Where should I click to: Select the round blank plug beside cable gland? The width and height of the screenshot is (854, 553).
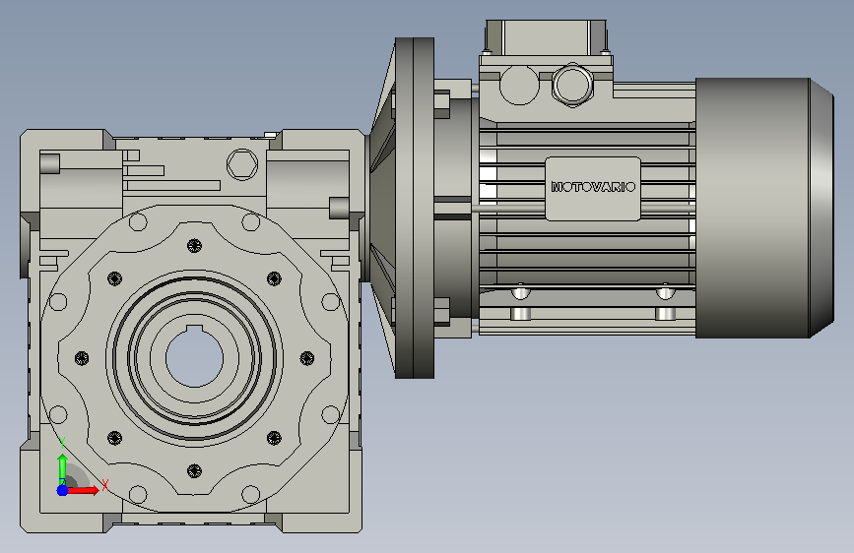pyautogui.click(x=519, y=85)
